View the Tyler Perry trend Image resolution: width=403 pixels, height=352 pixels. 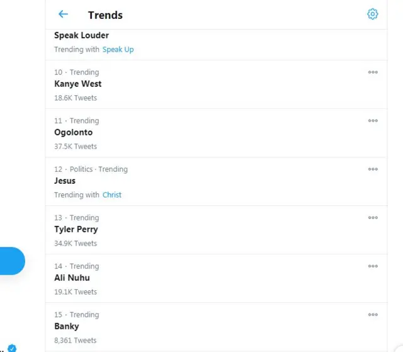click(76, 229)
